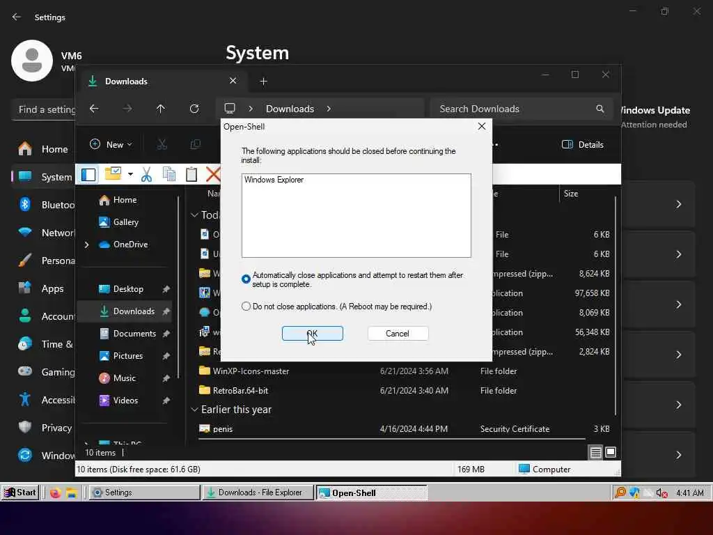Viewport: 713px width, 535px height.
Task: Close the Downloads tab
Action: pos(233,81)
